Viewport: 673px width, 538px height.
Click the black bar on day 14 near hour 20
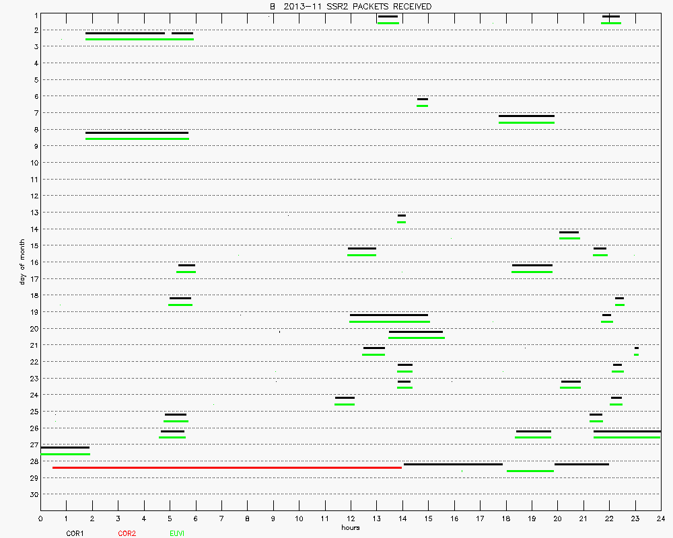tap(569, 233)
